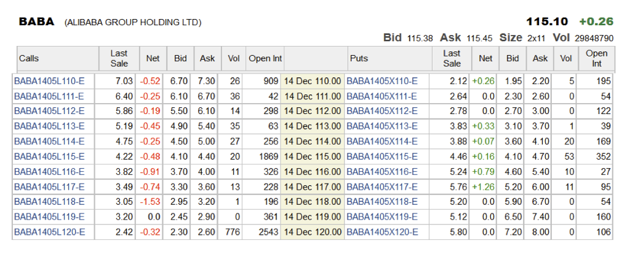Open put option BABA1405X115-E
630x257 pixels.
pyautogui.click(x=382, y=156)
